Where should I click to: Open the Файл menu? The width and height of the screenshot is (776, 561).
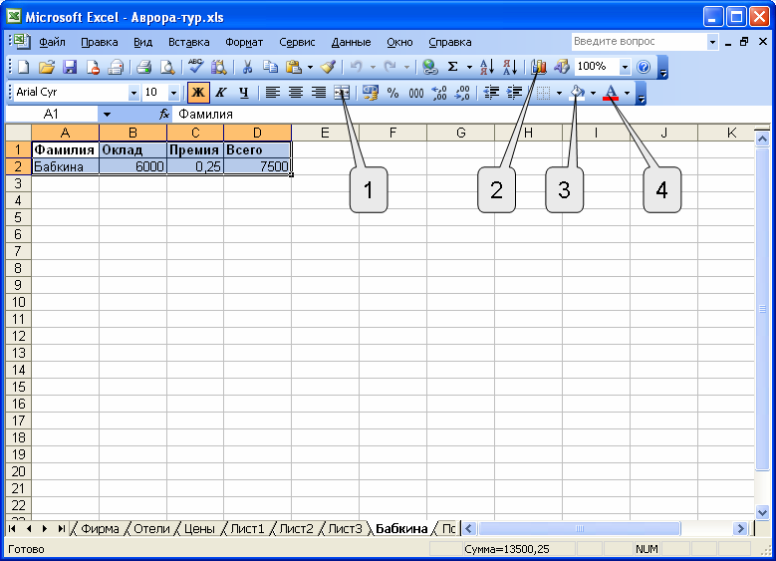[52, 42]
